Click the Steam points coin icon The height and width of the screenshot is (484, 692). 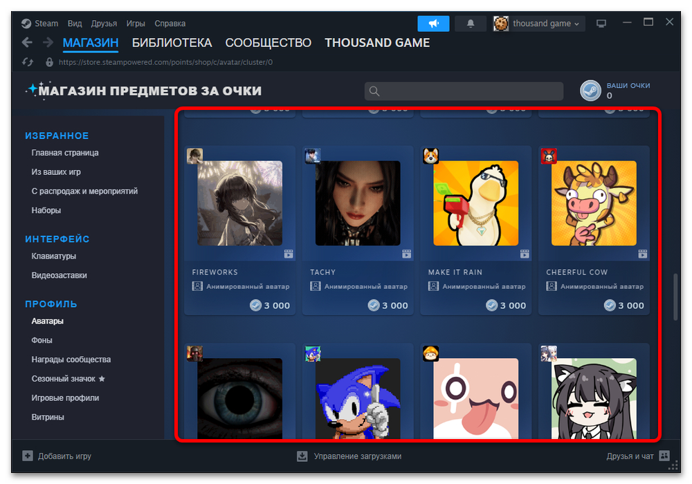590,91
